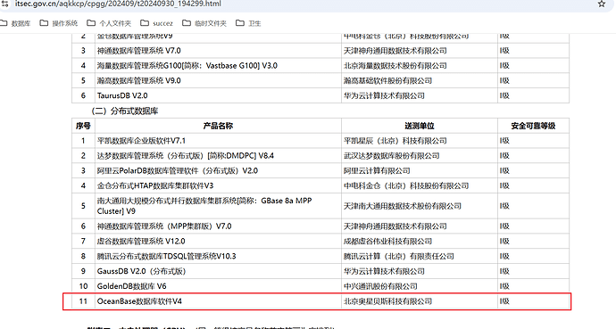616x329 pixels.
Task: Click 天津神舟通用 company in MPP集群版 row
Action: [420, 226]
